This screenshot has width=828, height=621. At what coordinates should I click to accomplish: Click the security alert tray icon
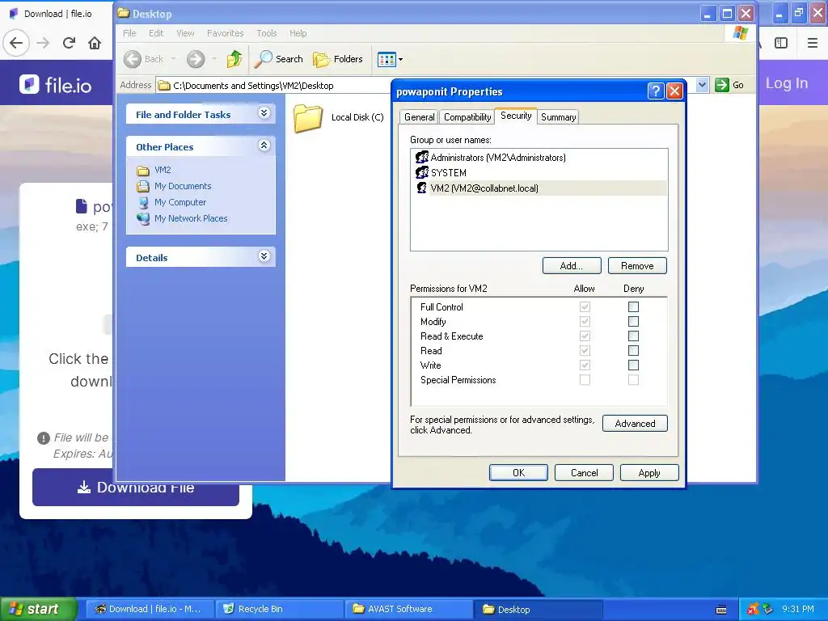[753, 610]
